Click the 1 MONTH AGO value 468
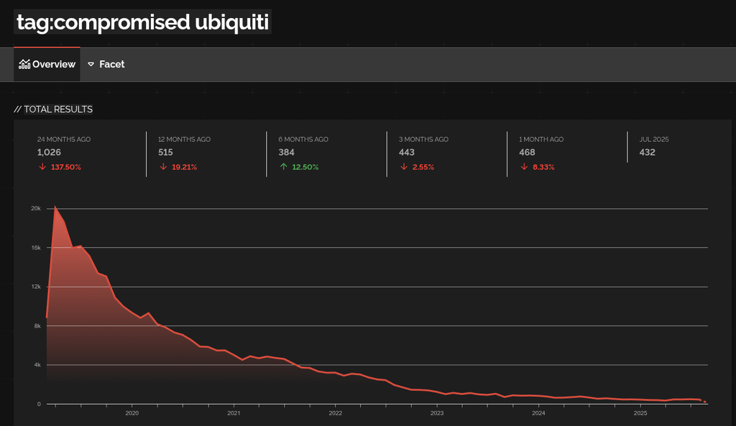736x426 pixels. click(527, 152)
